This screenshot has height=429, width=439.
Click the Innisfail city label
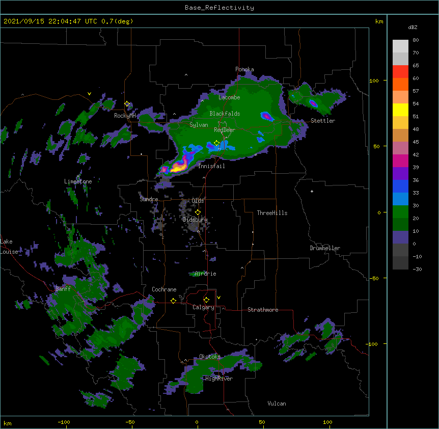click(211, 166)
